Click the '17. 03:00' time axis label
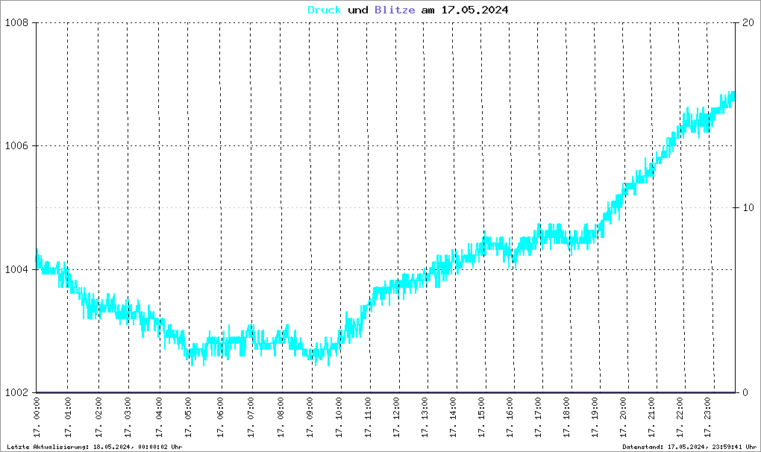Image resolution: width=761 pixels, height=452 pixels. 128,418
